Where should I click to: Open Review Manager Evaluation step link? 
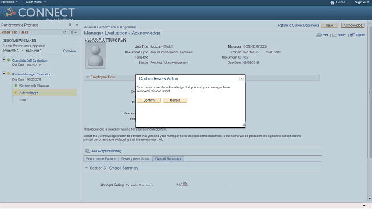pyautogui.click(x=31, y=74)
